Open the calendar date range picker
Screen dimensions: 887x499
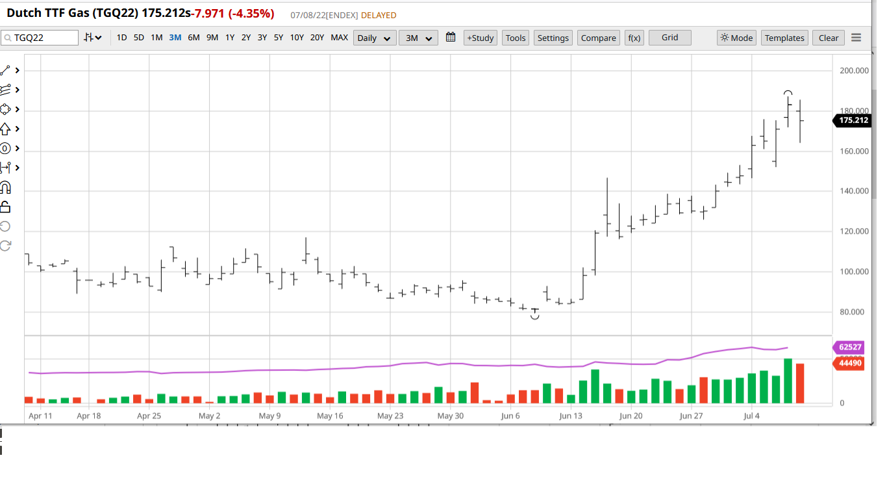[x=451, y=38]
